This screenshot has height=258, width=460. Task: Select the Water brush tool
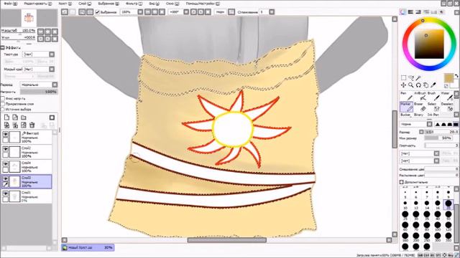[x=447, y=96]
